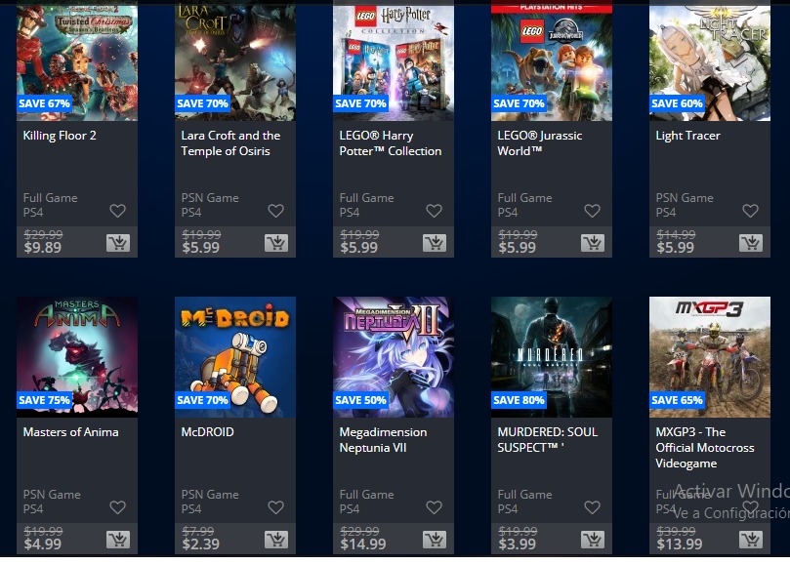Click the Lara Croft Temple of Osiris title

coord(230,143)
